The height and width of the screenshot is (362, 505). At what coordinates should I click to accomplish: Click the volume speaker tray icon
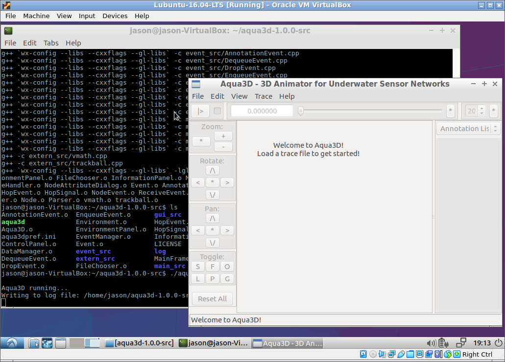(x=431, y=343)
